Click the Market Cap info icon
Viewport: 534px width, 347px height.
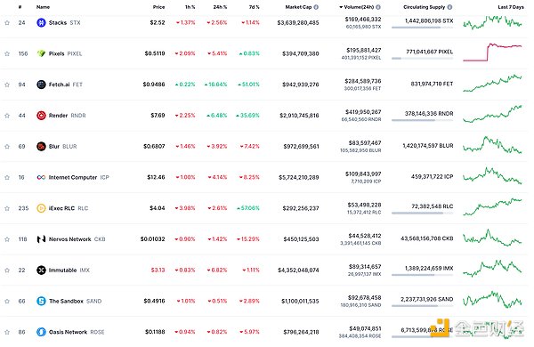pyautogui.click(x=316, y=7)
